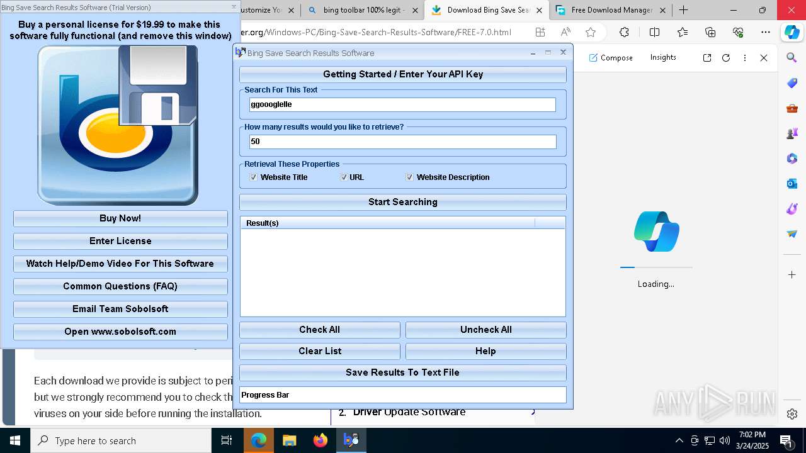This screenshot has height=453, width=806.
Task: Click the floppy disk Bing logo image
Action: [118, 125]
